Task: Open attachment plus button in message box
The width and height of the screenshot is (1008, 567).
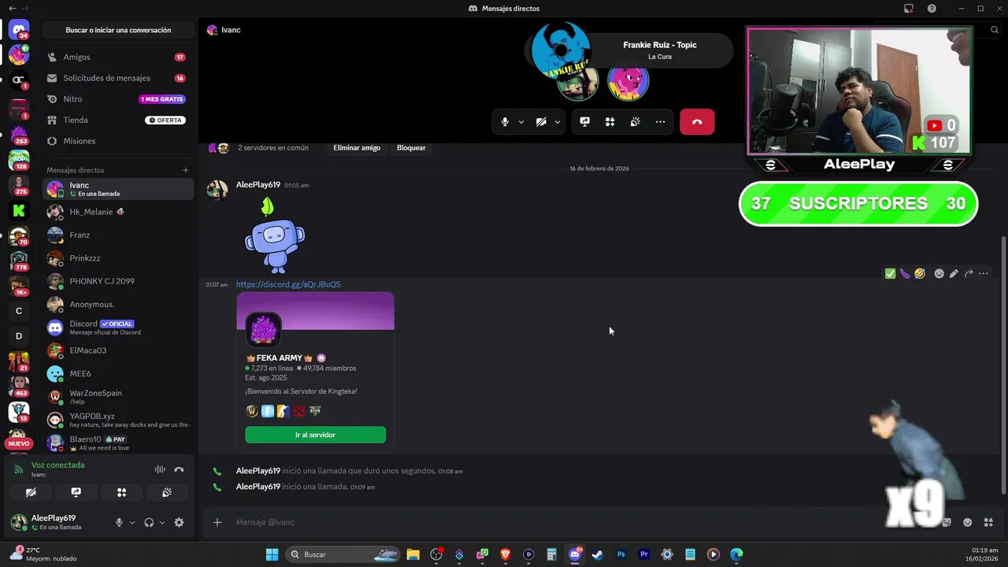Action: point(217,522)
